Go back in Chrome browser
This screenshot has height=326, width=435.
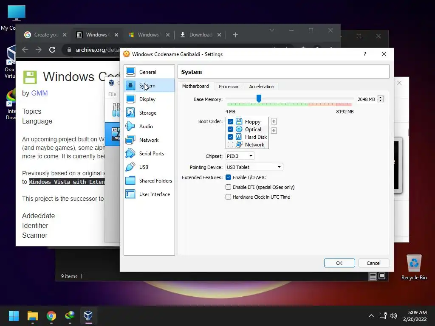click(x=25, y=50)
